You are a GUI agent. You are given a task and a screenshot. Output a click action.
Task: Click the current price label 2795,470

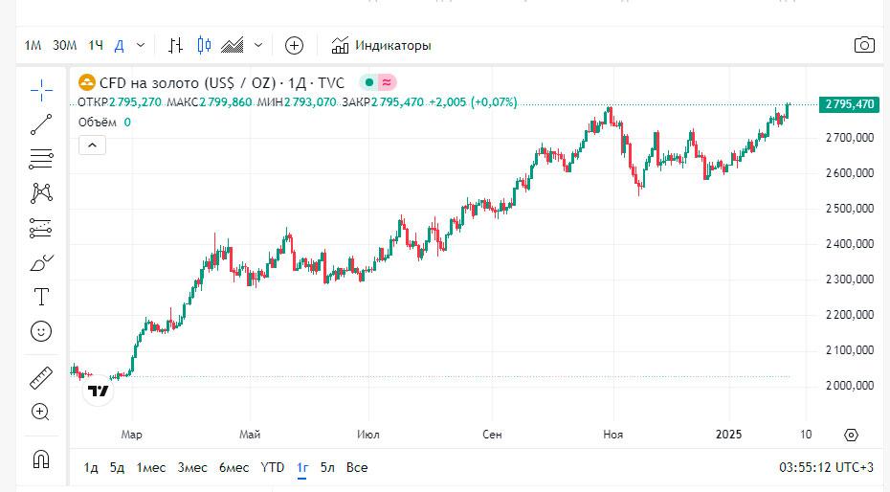(x=849, y=104)
